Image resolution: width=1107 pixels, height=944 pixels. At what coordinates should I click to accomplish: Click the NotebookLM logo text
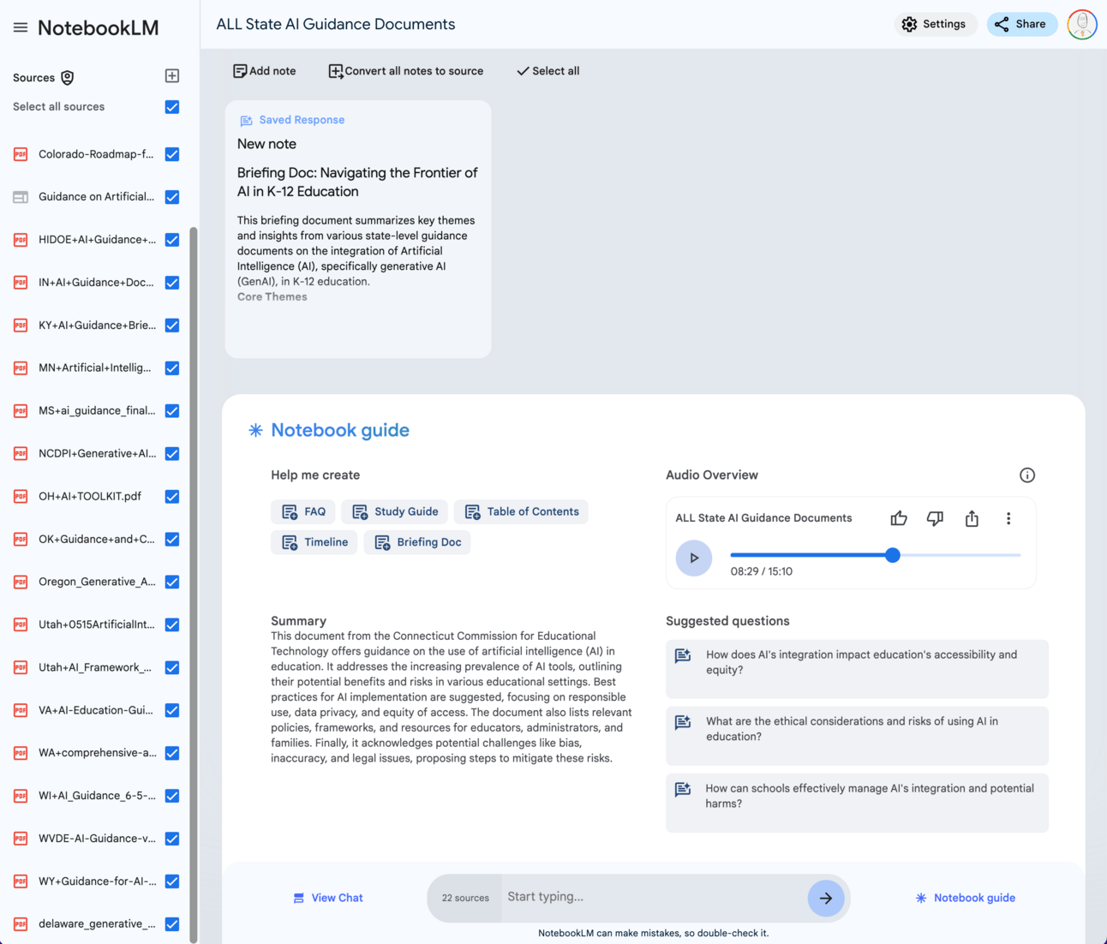pyautogui.click(x=99, y=27)
